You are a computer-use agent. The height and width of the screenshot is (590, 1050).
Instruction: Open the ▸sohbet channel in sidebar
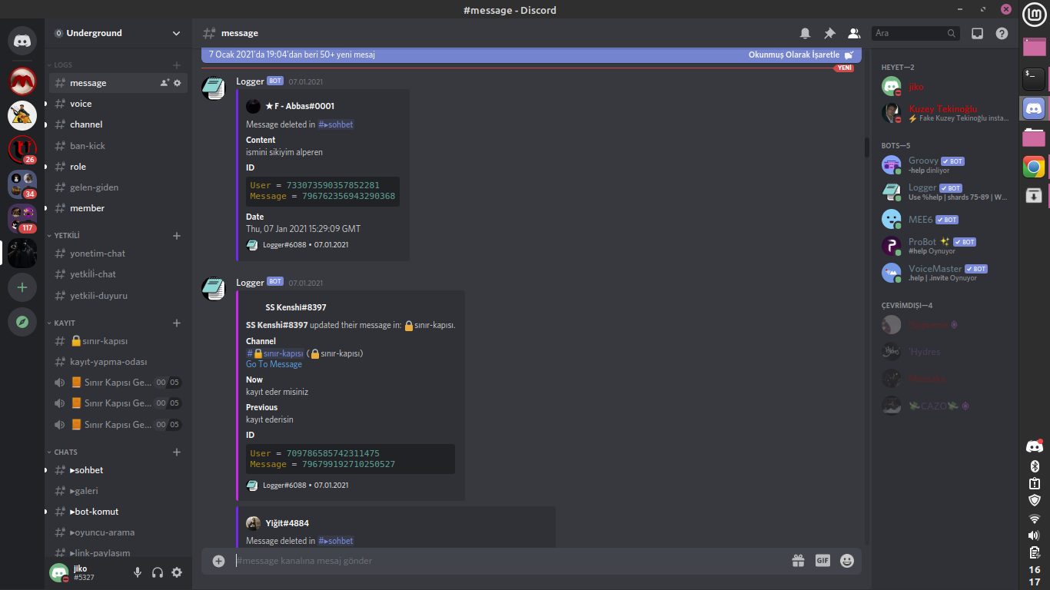(118, 470)
